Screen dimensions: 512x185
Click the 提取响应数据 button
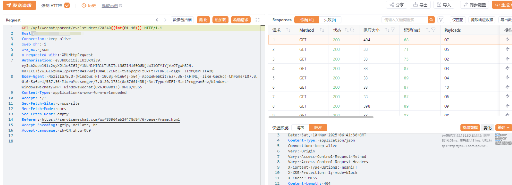coord(482,20)
